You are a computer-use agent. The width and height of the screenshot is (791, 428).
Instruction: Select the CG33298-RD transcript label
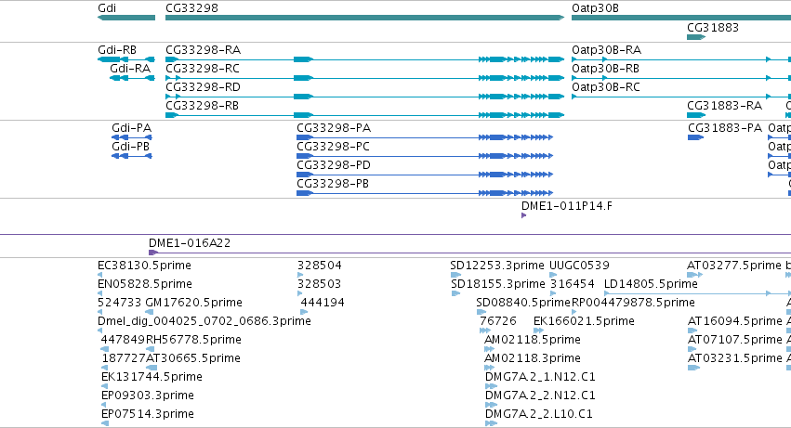click(x=203, y=87)
